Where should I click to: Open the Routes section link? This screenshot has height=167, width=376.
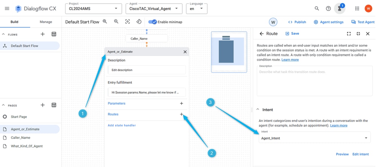113,114
